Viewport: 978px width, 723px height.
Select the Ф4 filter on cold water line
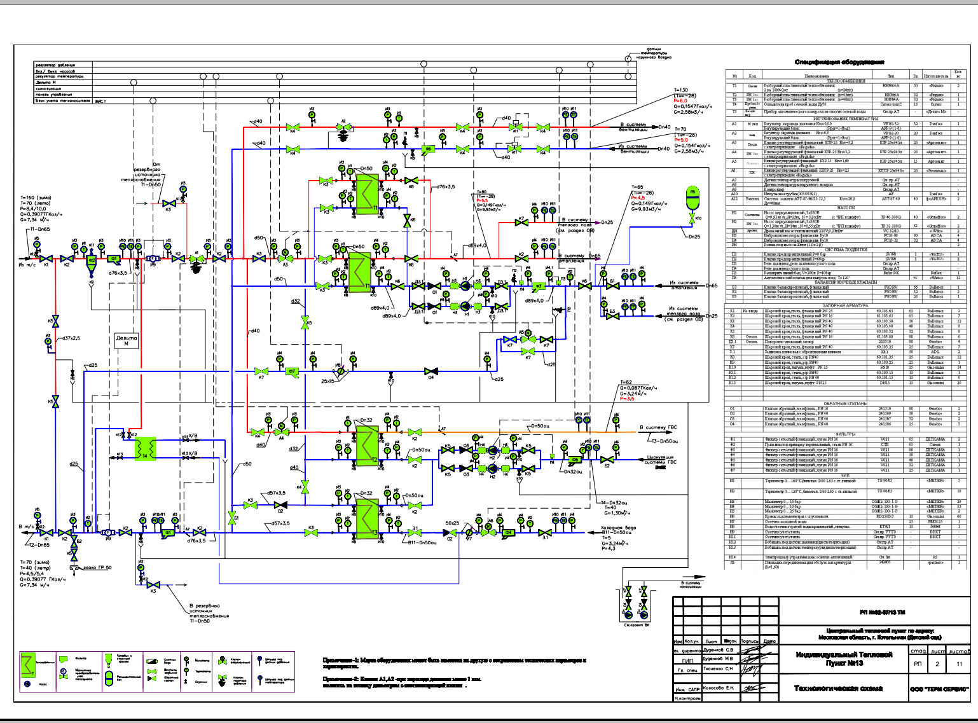[508, 532]
